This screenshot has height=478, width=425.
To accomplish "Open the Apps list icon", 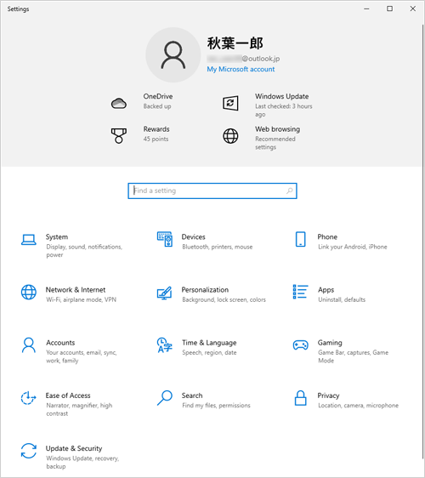I will 300,292.
